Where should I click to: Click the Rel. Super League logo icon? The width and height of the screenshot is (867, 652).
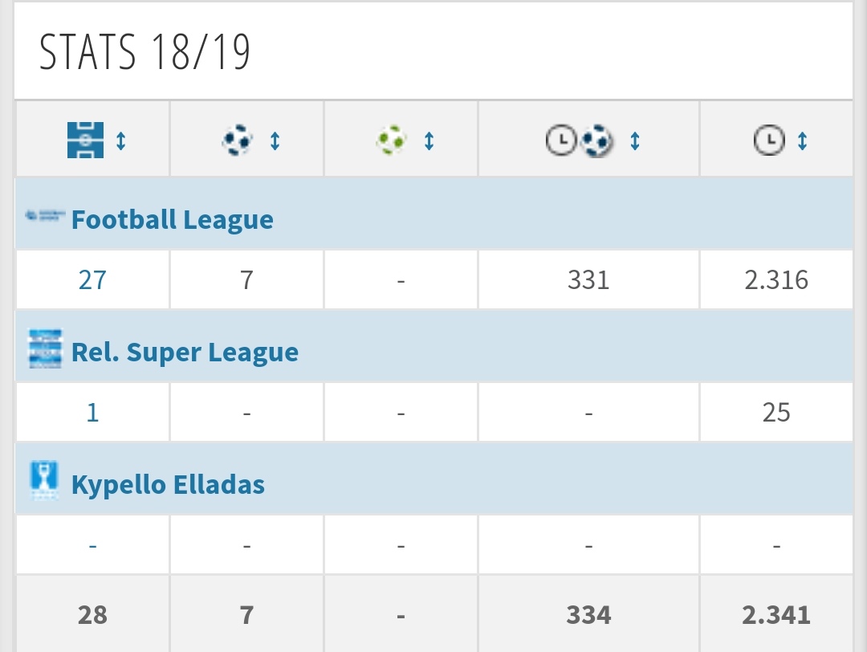(x=45, y=348)
